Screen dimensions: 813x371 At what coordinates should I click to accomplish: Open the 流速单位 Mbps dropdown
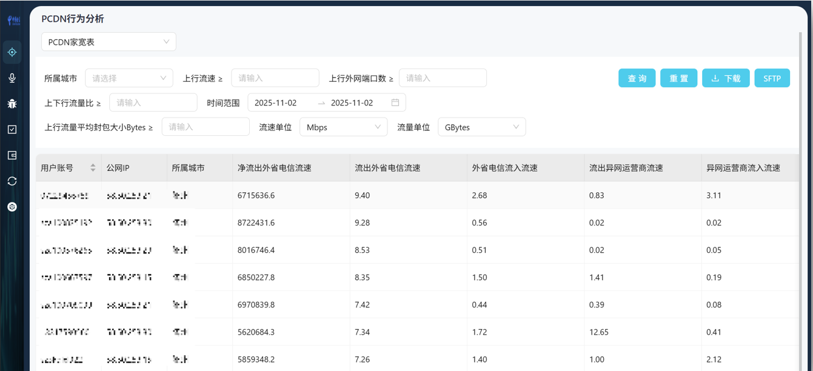(x=343, y=127)
